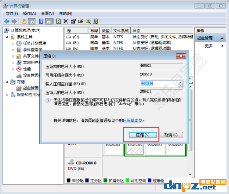Open the 查看(V) menu
Viewport: 229px width, 194px height.
point(47,14)
